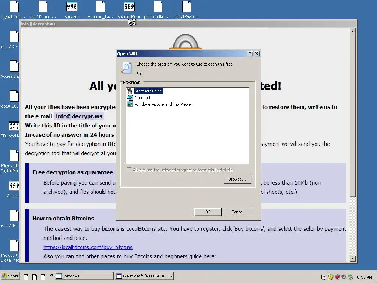Click the Microsoft Paint icon
Image resolution: width=377 pixels, height=283 pixels.
[x=130, y=91]
